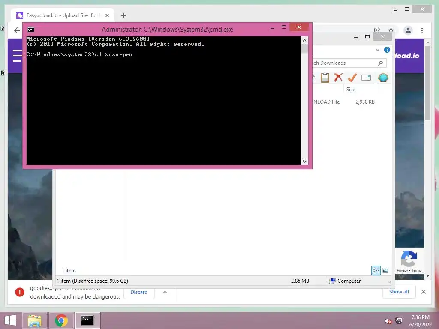Bookmark this tab with the star icon

(391, 30)
